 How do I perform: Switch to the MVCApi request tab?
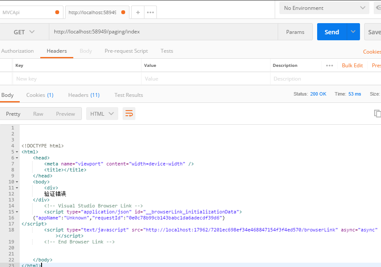pyautogui.click(x=31, y=12)
